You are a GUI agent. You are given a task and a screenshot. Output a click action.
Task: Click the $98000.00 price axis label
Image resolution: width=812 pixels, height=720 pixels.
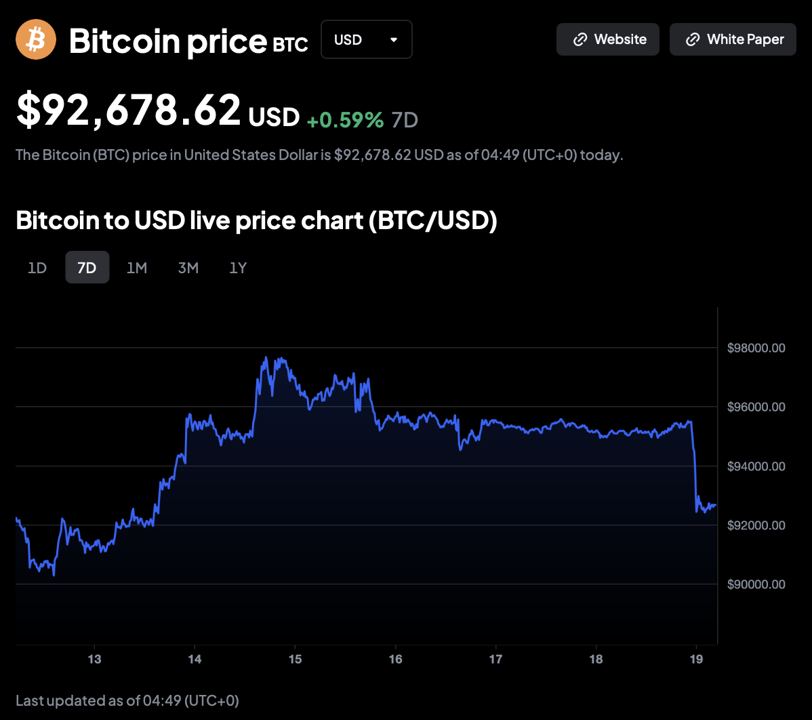click(756, 348)
